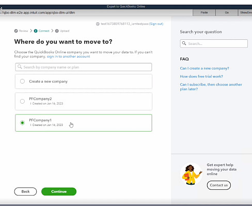
Task: Select the Create a new company radio button
Action: [x=22, y=82]
